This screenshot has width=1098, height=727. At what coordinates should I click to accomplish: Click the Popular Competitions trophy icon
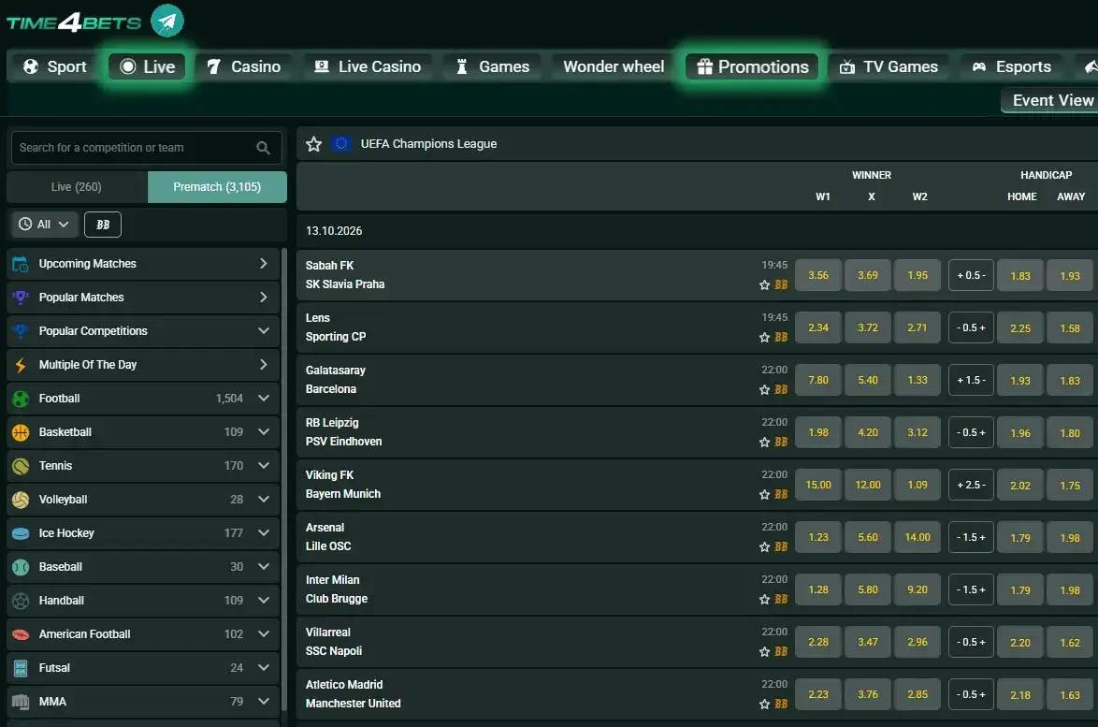pyautogui.click(x=21, y=331)
